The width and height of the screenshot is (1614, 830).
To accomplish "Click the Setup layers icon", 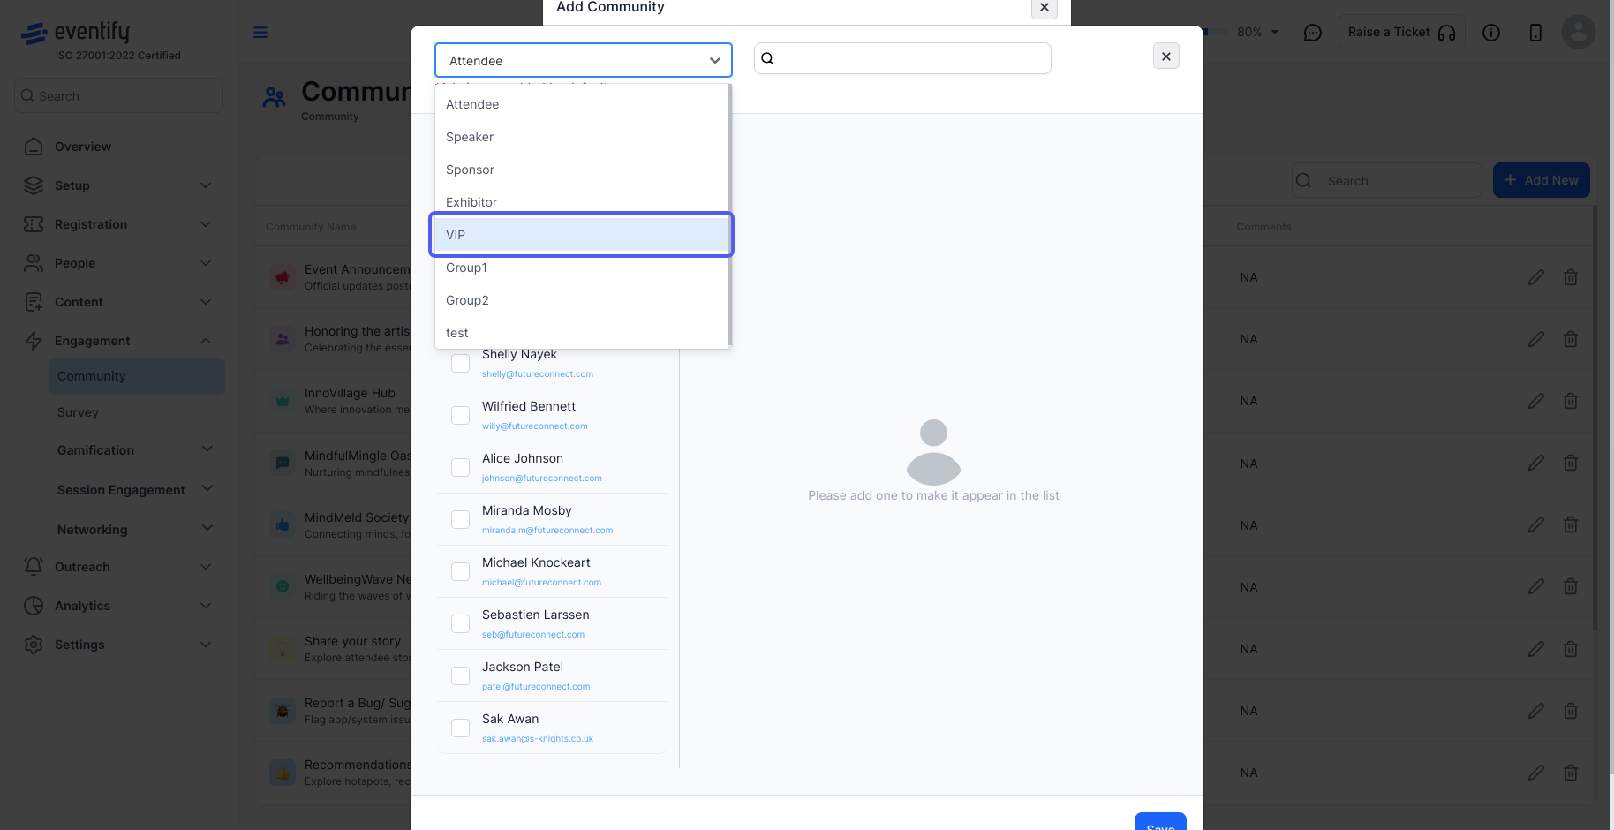I will click(x=34, y=185).
